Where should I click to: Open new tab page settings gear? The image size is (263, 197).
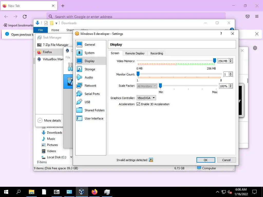(255, 48)
